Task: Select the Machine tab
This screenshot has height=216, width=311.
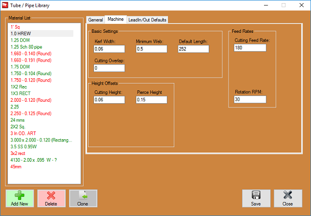Action: click(x=116, y=19)
